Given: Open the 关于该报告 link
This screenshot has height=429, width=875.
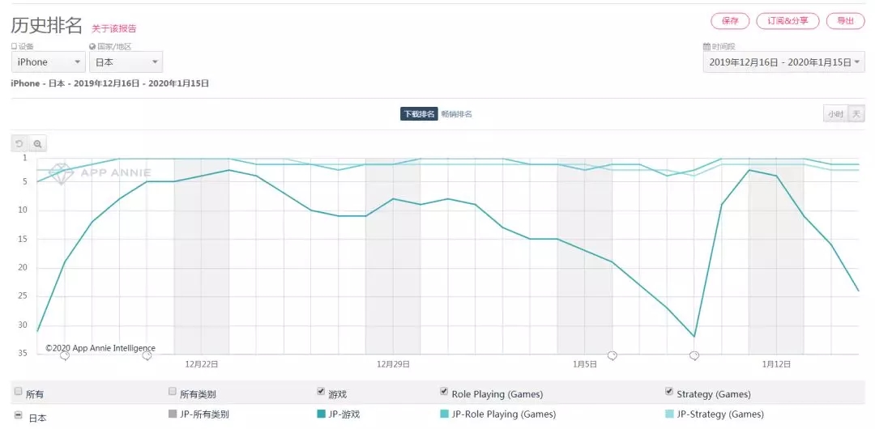Looking at the screenshot, I should (114, 28).
